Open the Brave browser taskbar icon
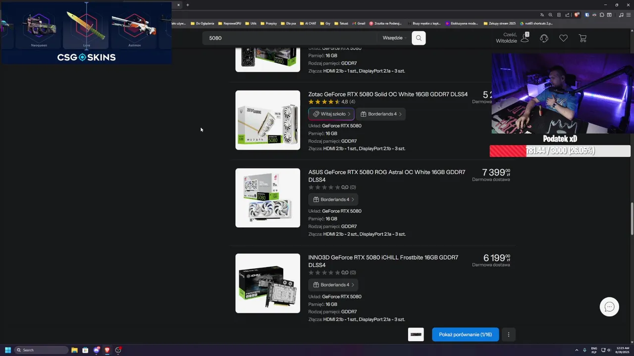634x356 pixels. (107, 350)
